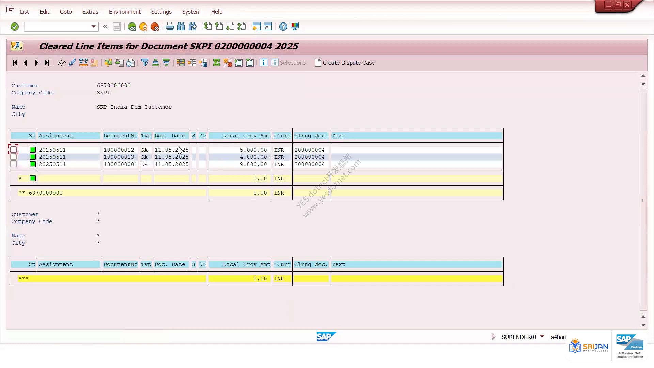Select checkbox for document 100000013
Viewport: 654px width, 368px height.
click(x=14, y=157)
